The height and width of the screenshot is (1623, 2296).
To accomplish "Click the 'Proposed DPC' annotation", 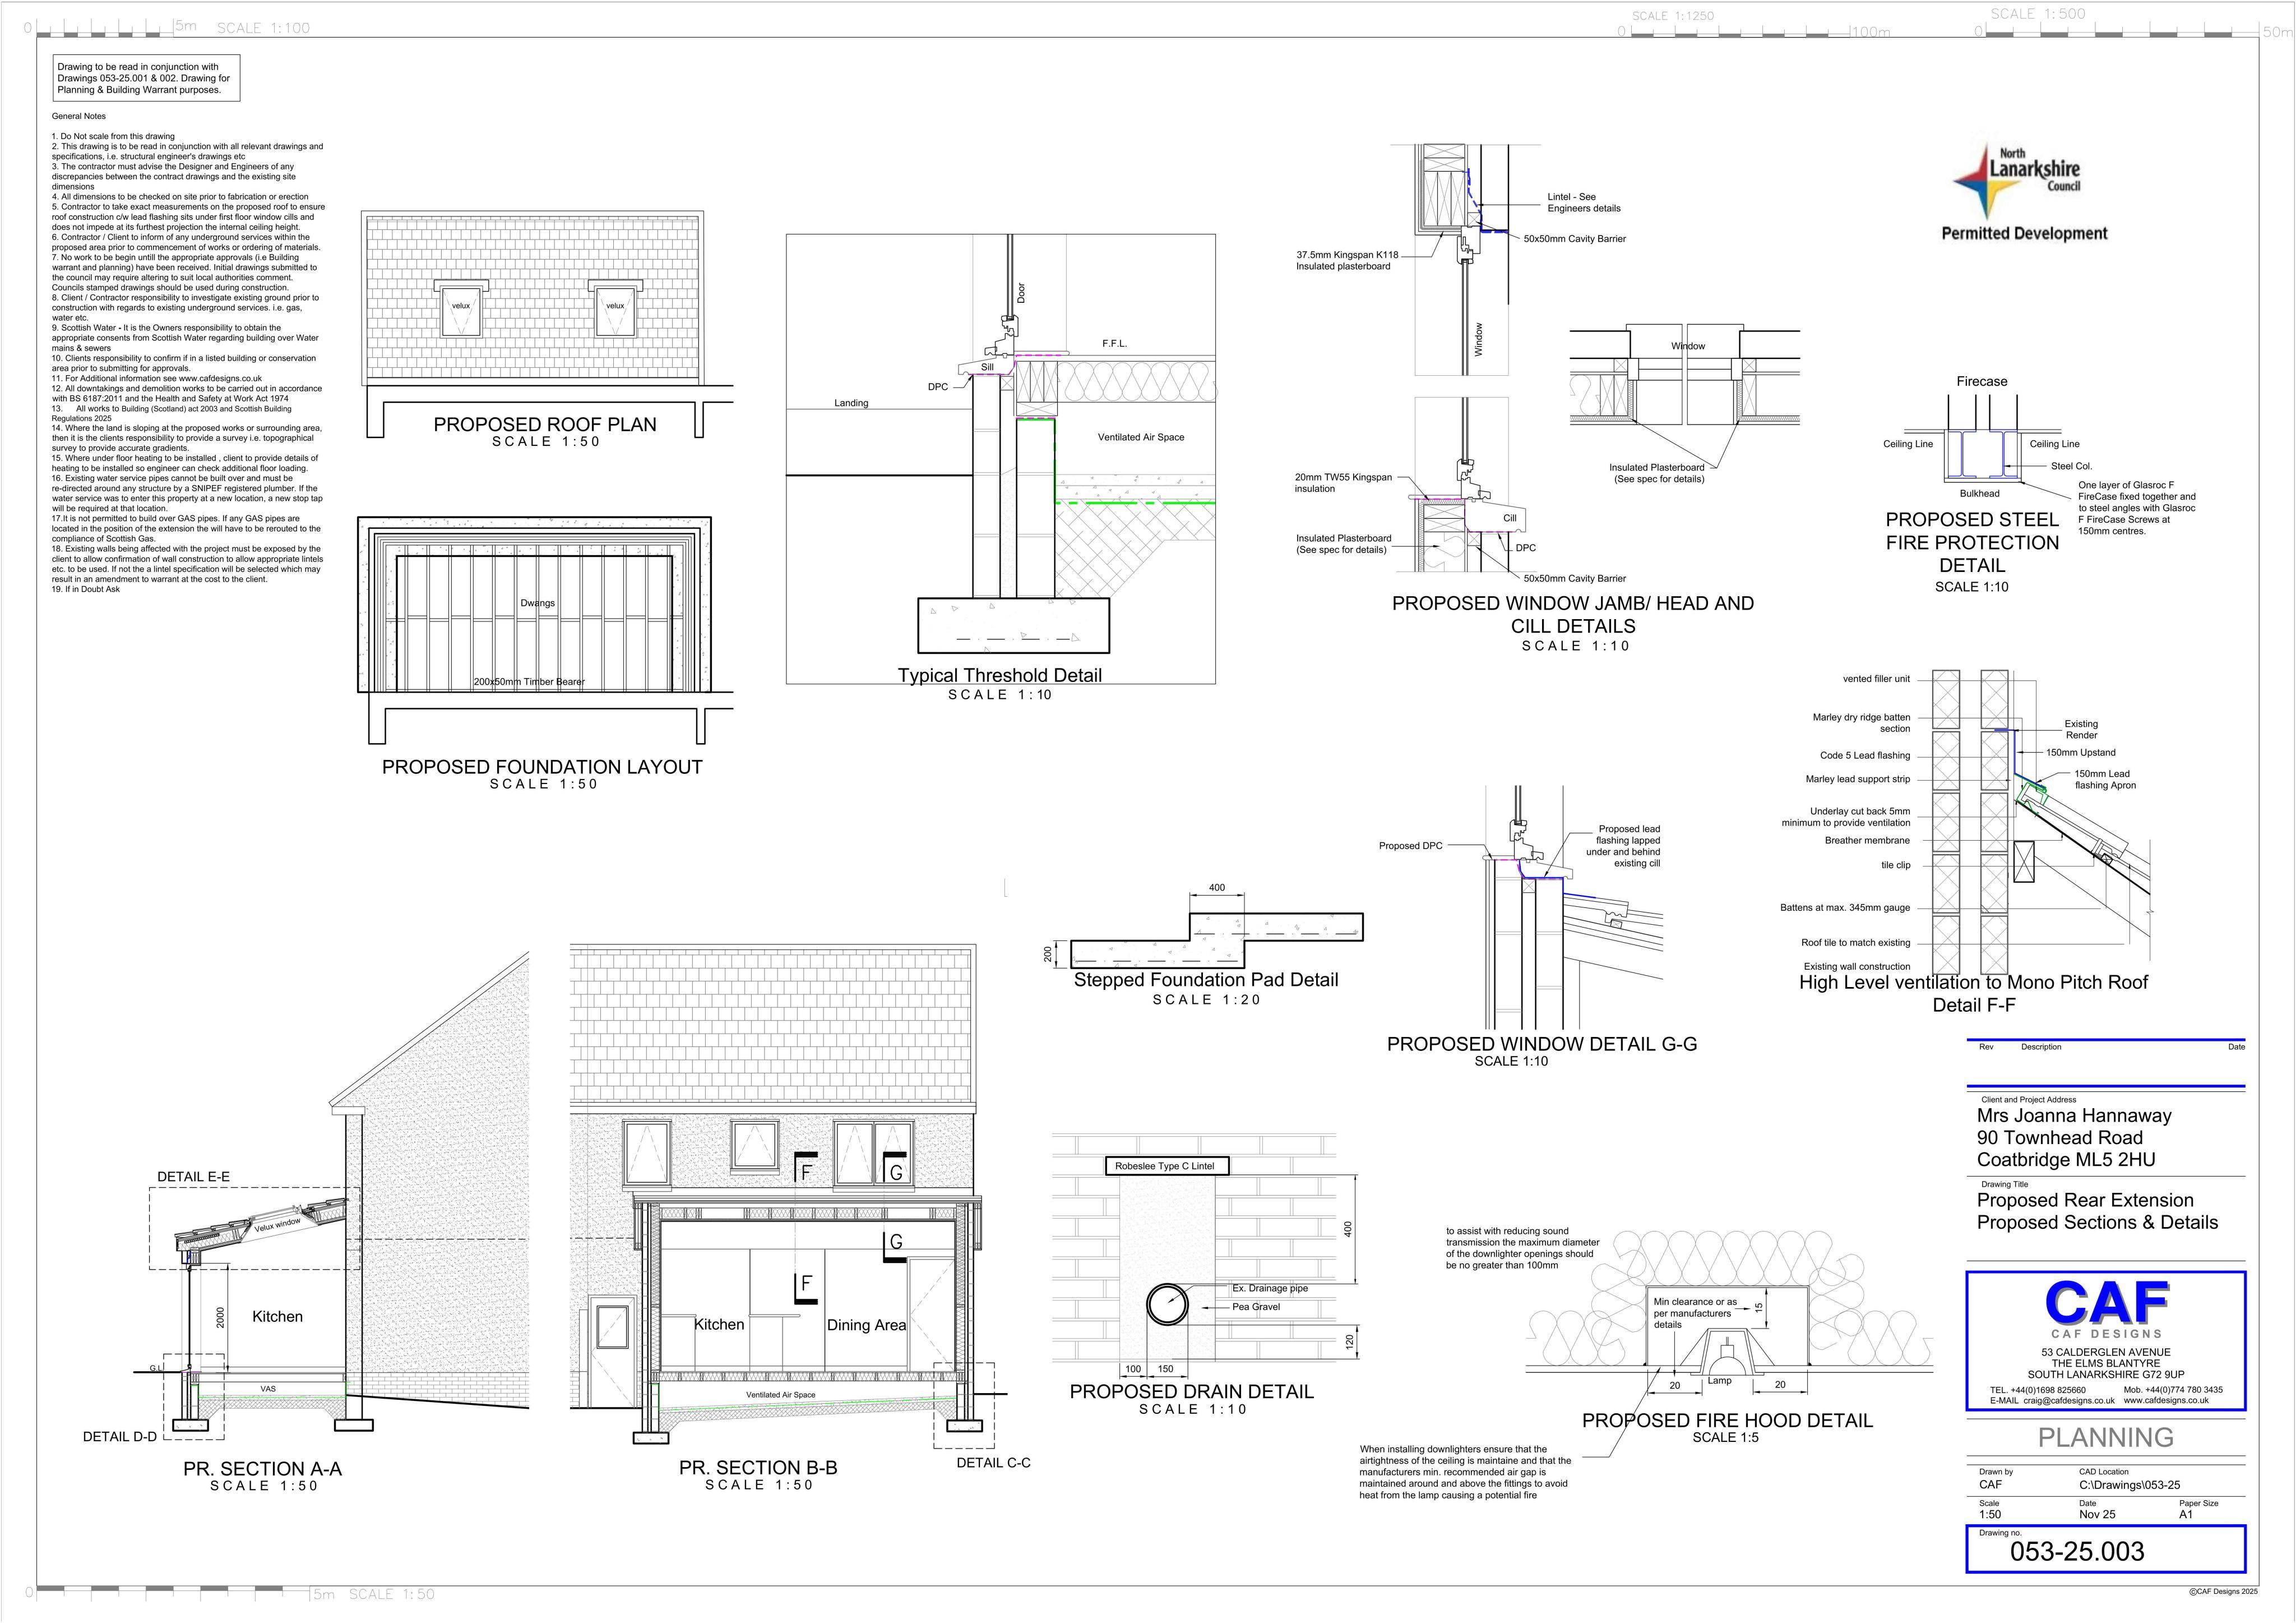I will pyautogui.click(x=1411, y=846).
